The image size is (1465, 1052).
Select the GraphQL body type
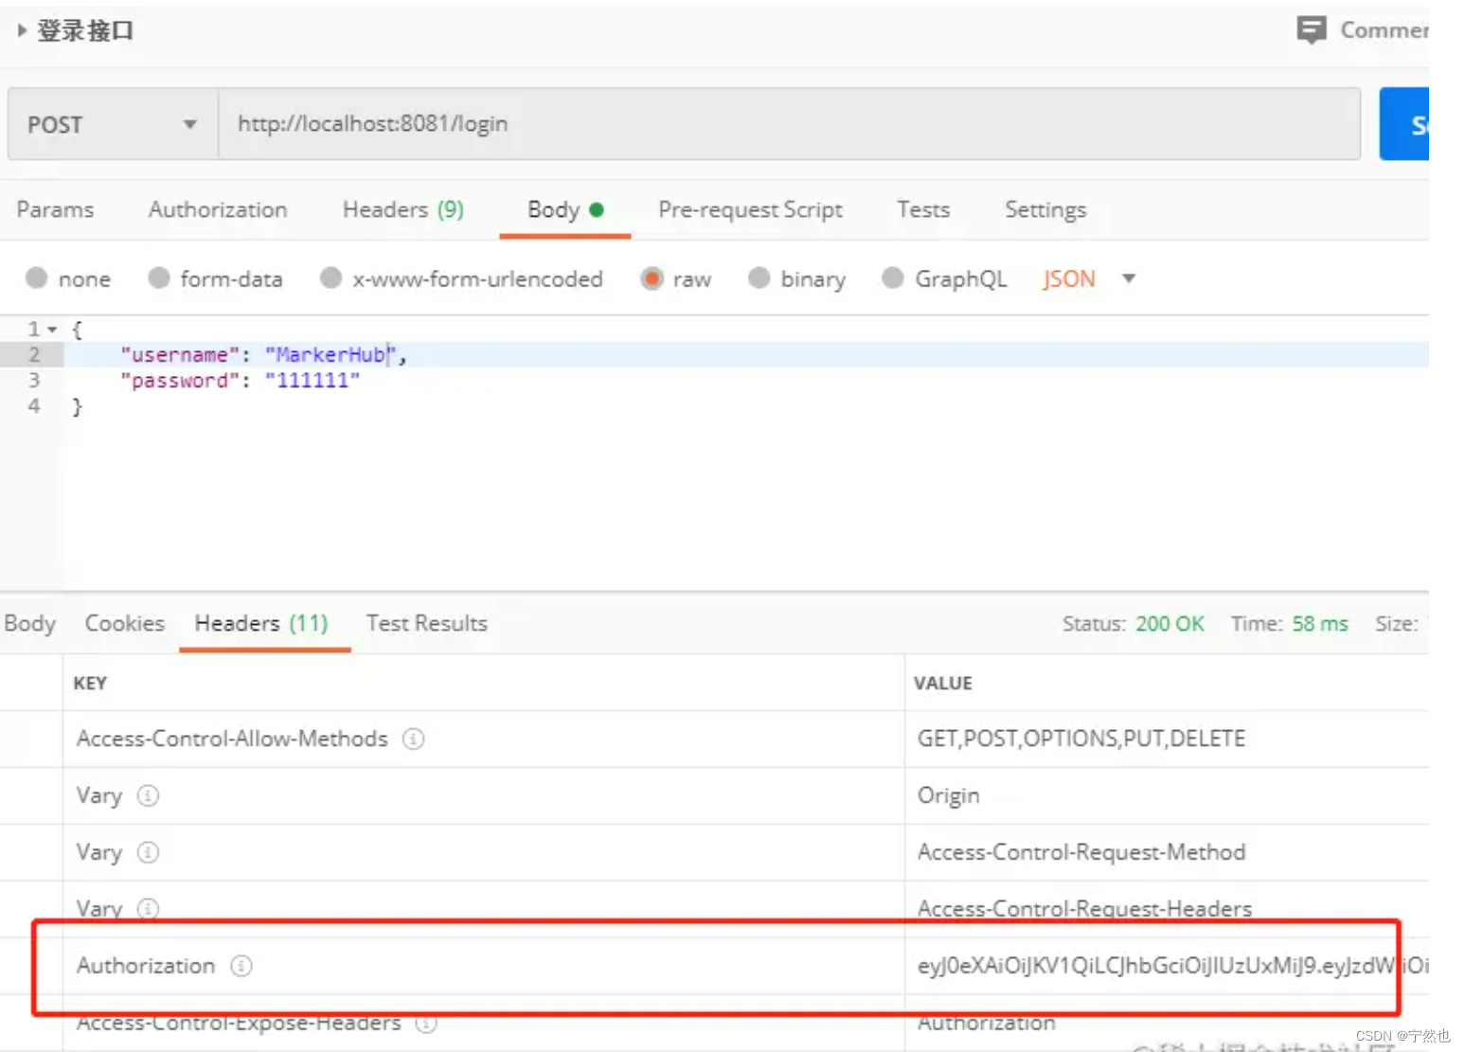tap(892, 278)
